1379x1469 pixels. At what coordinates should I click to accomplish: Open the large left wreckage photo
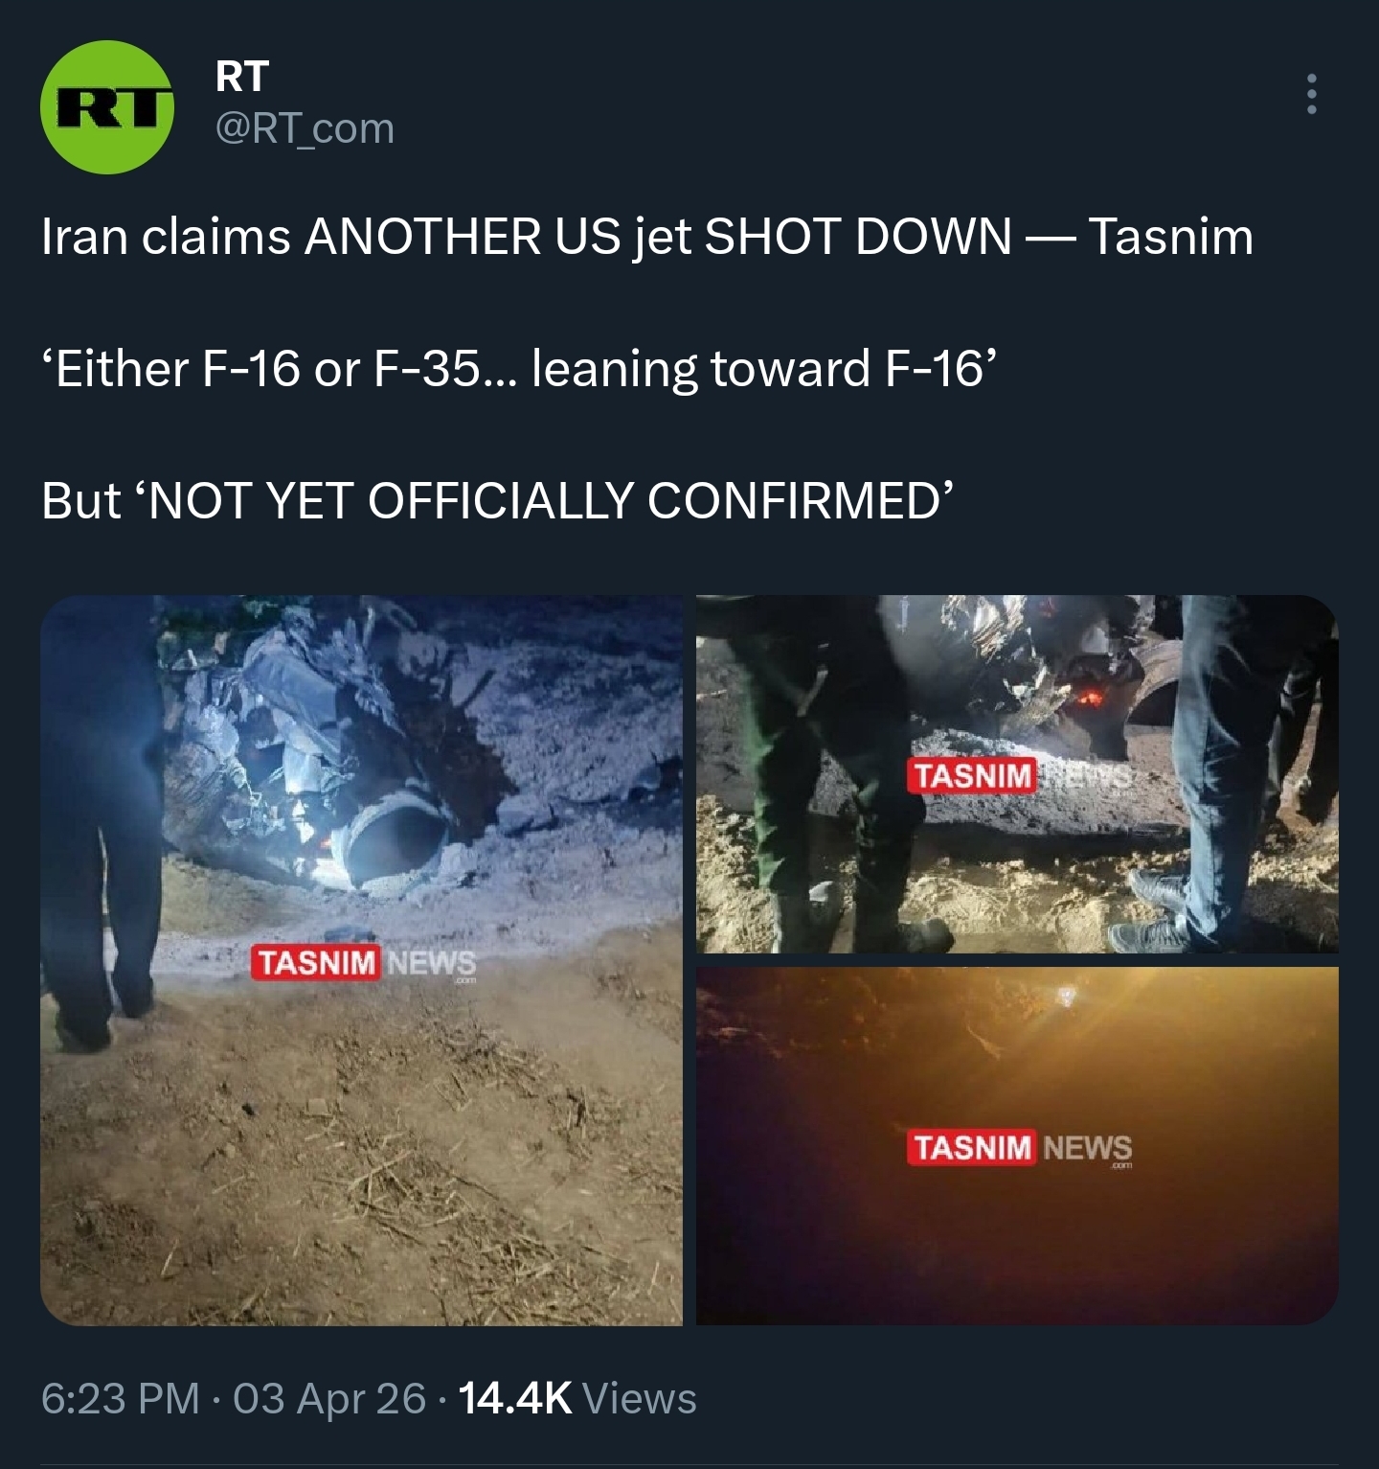361,960
